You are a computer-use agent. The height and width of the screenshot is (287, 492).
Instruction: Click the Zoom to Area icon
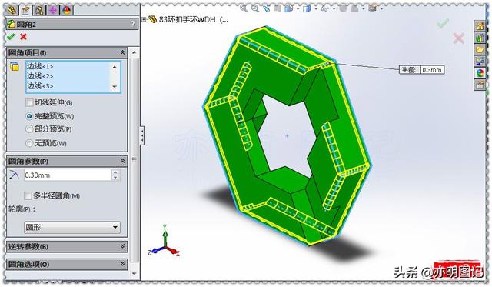255,8
